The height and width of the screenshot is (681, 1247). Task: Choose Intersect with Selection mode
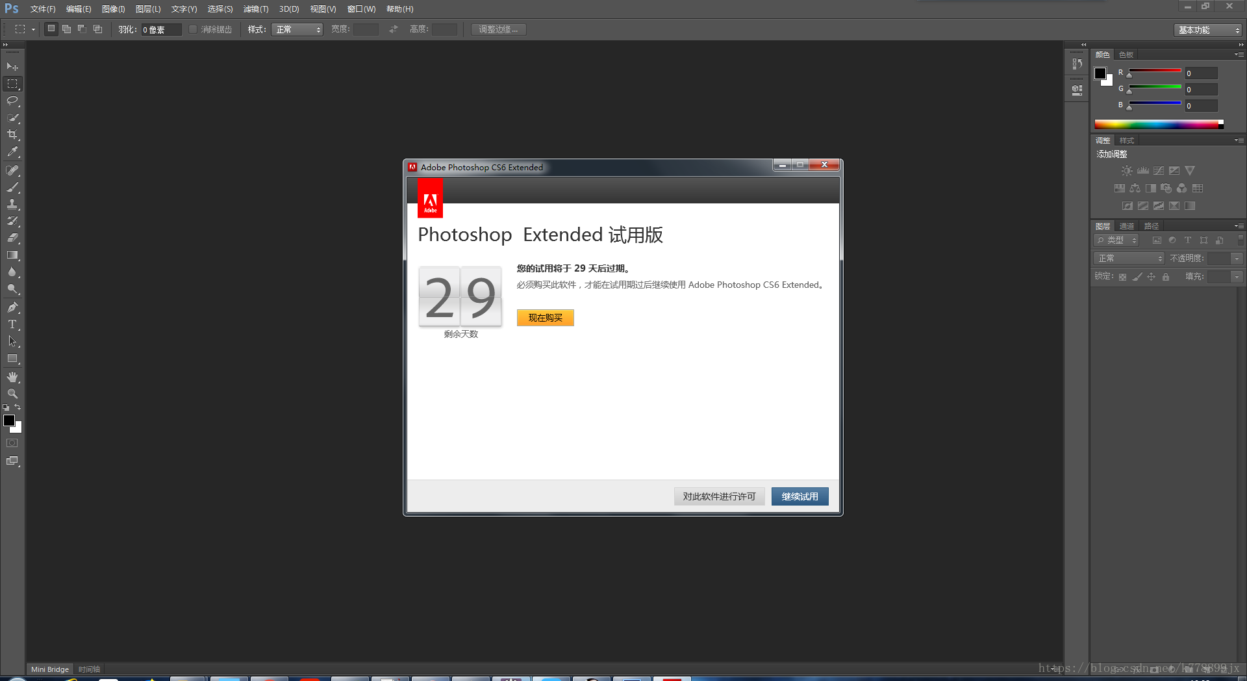click(x=98, y=29)
